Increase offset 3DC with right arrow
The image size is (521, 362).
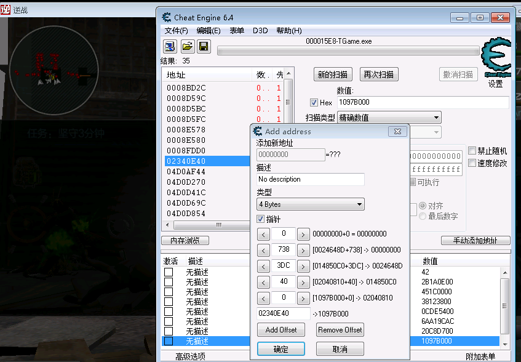pos(303,266)
